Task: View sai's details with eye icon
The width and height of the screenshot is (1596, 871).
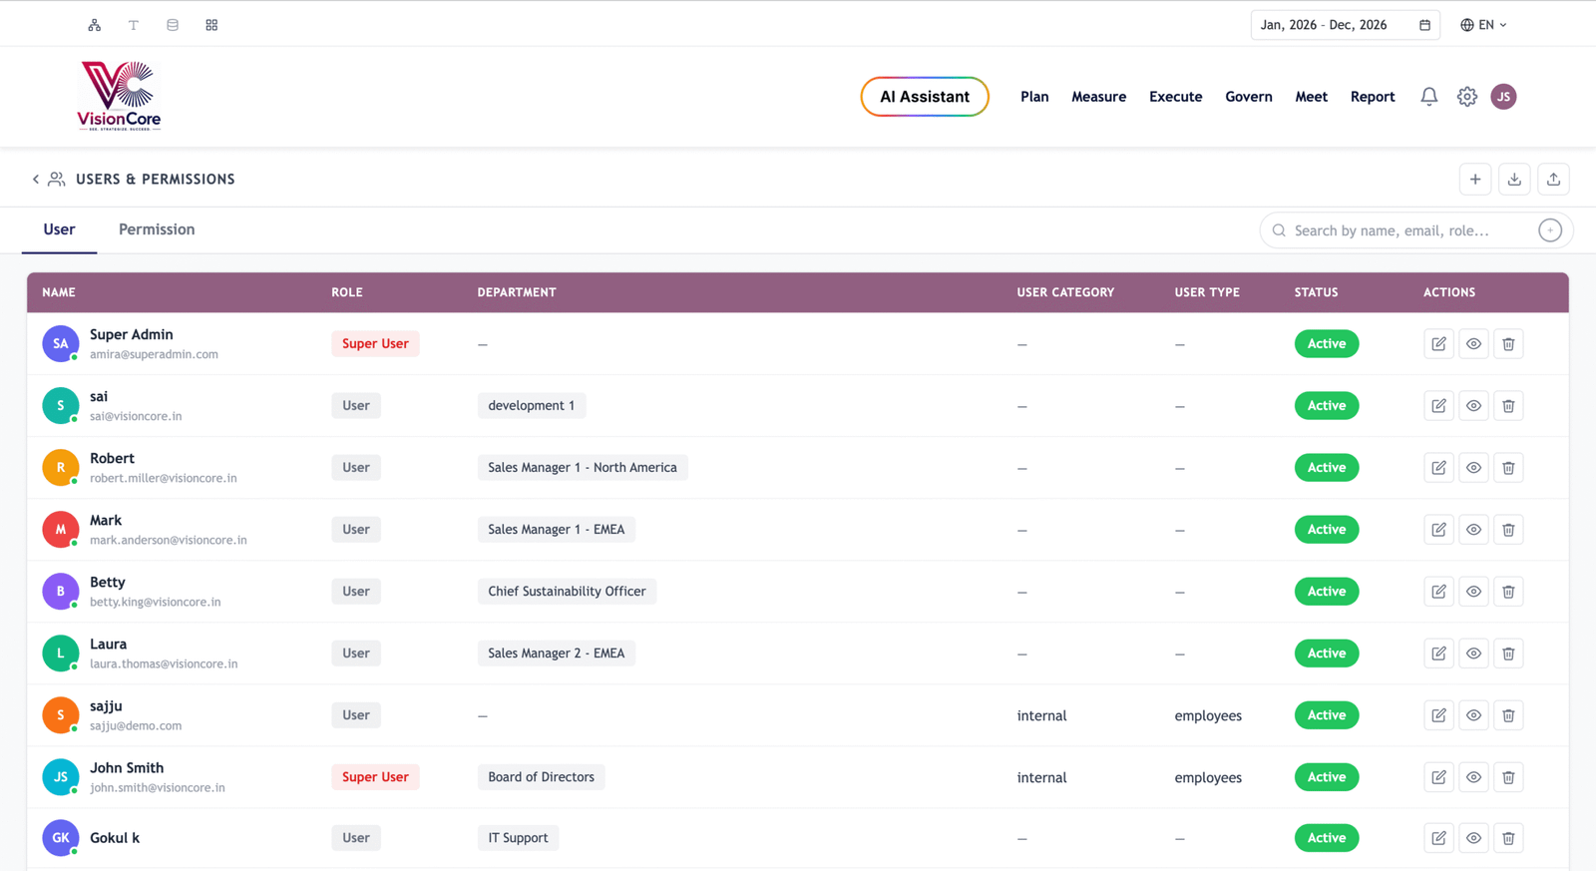Action: coord(1473,406)
